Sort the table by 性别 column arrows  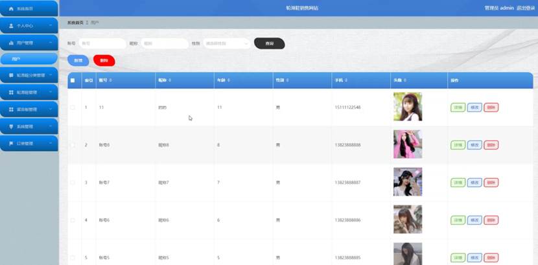pos(287,80)
